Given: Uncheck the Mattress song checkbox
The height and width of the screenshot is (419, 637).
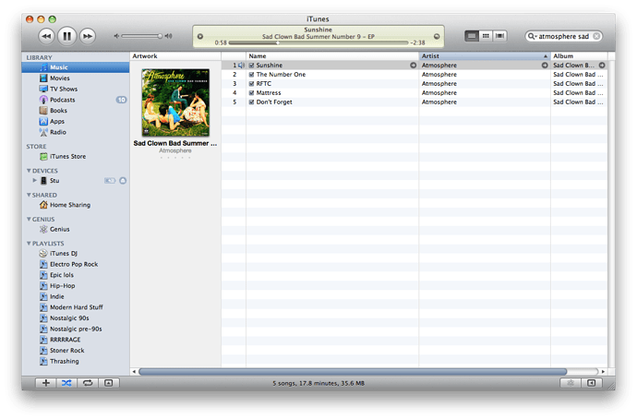Looking at the screenshot, I should 251,92.
